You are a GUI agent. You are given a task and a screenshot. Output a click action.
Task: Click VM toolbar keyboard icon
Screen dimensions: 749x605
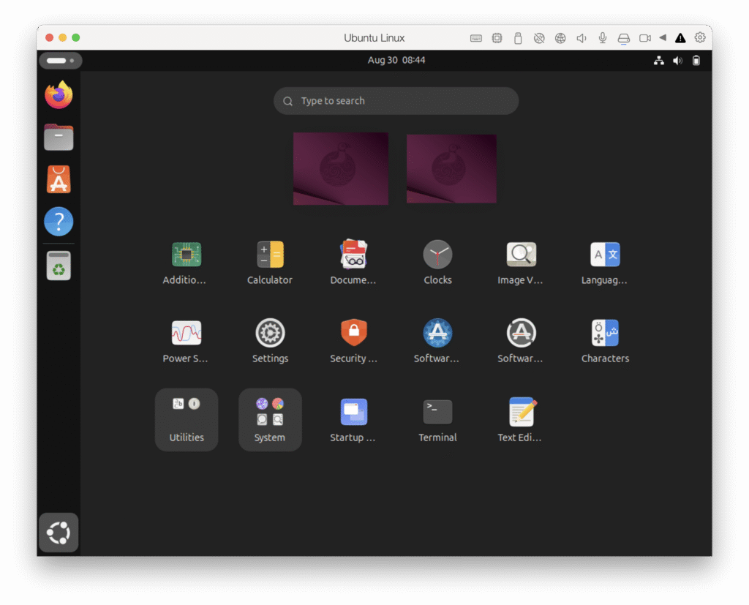coord(475,38)
